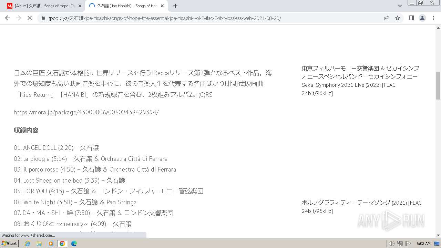Open the Action Center flag icon
Viewport: 441px width, 248px height.
click(x=408, y=244)
